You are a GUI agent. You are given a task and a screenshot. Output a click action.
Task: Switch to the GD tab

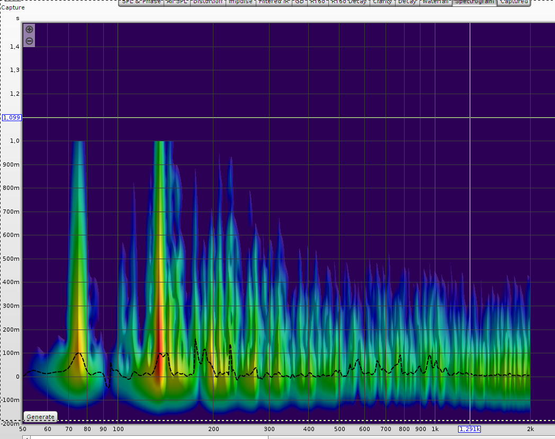(x=299, y=2)
